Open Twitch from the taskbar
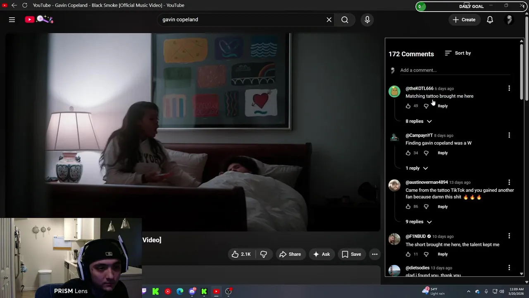The width and height of the screenshot is (529, 298). [144, 291]
